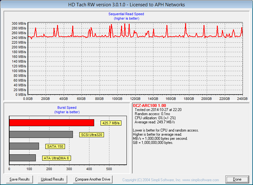Image resolution: width=253 pixels, height=185 pixels.
Task: Click the Save Results button
Action: (20, 179)
